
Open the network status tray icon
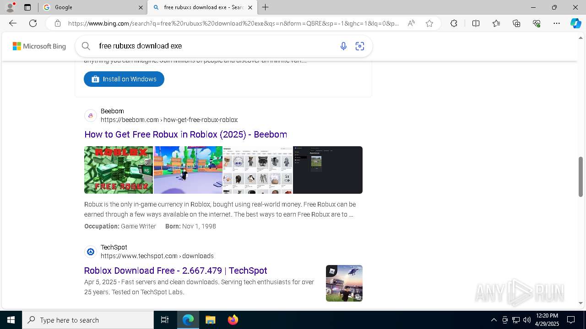(x=516, y=320)
